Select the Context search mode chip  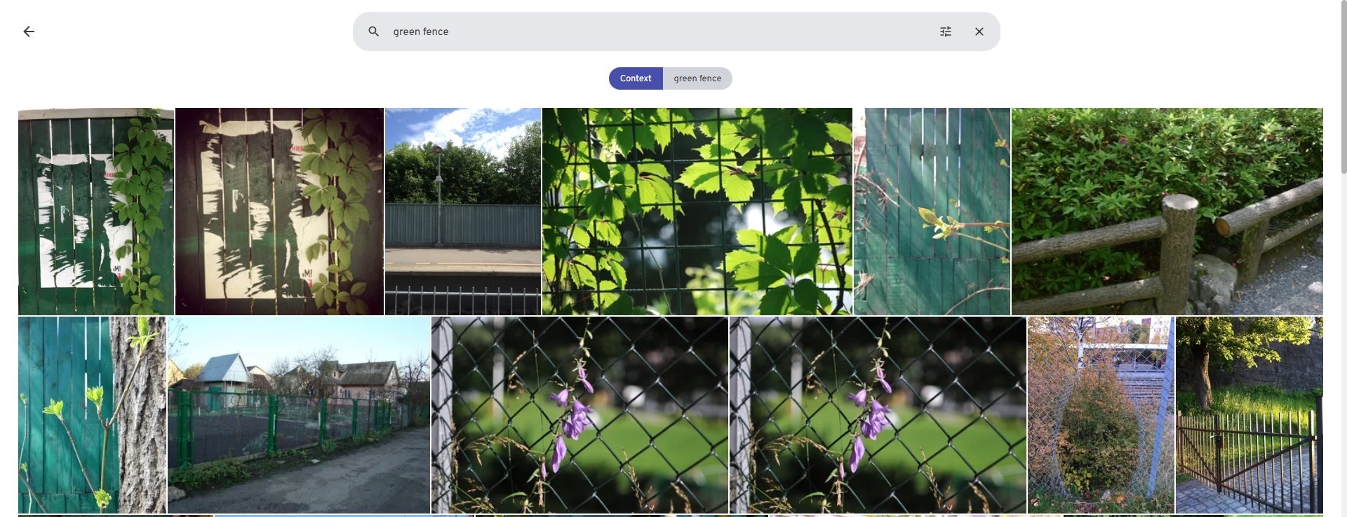click(636, 78)
